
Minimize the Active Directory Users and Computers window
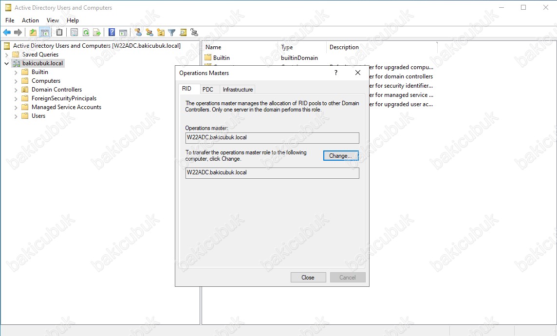point(501,7)
